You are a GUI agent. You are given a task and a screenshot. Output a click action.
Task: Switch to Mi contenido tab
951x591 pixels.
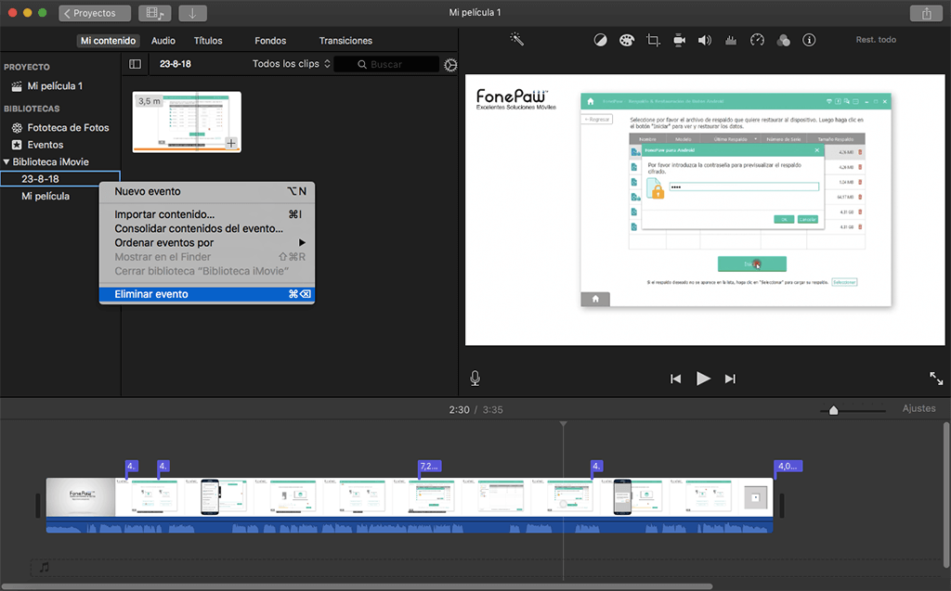point(108,41)
